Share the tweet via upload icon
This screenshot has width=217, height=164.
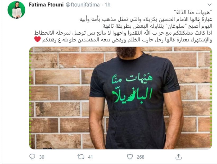tap(179, 157)
